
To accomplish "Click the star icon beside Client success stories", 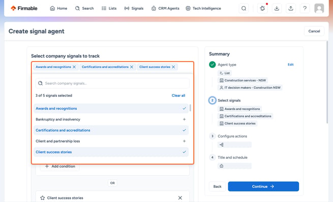I will pos(43,198).
